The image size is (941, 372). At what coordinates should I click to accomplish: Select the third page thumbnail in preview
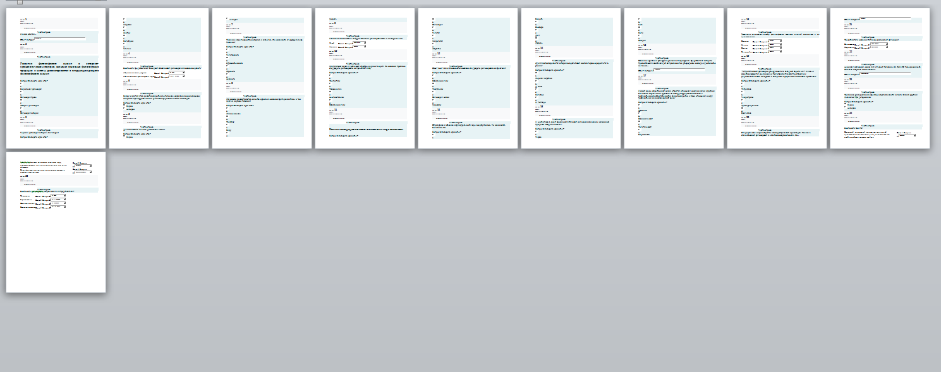(x=262, y=78)
